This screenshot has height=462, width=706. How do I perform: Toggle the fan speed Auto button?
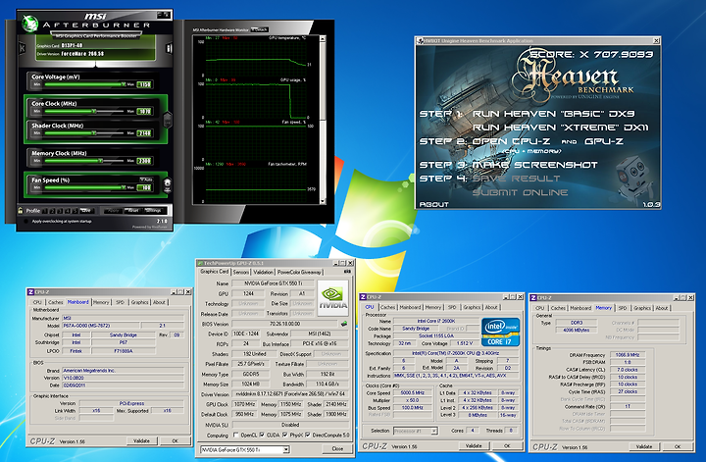pyautogui.click(x=146, y=180)
